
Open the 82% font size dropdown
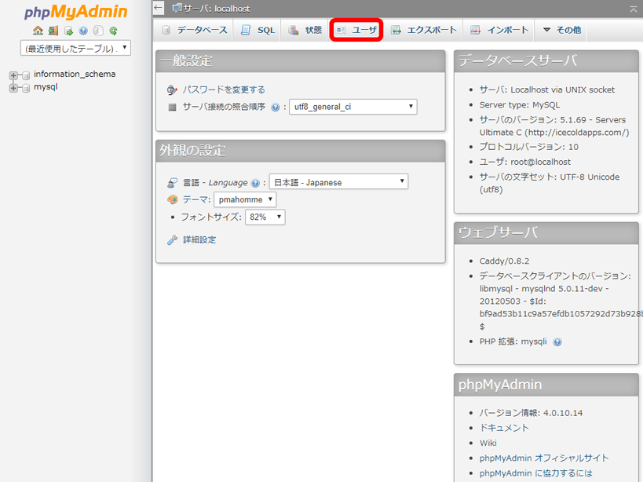point(265,217)
